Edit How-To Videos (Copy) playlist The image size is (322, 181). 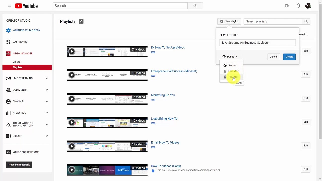(x=306, y=169)
